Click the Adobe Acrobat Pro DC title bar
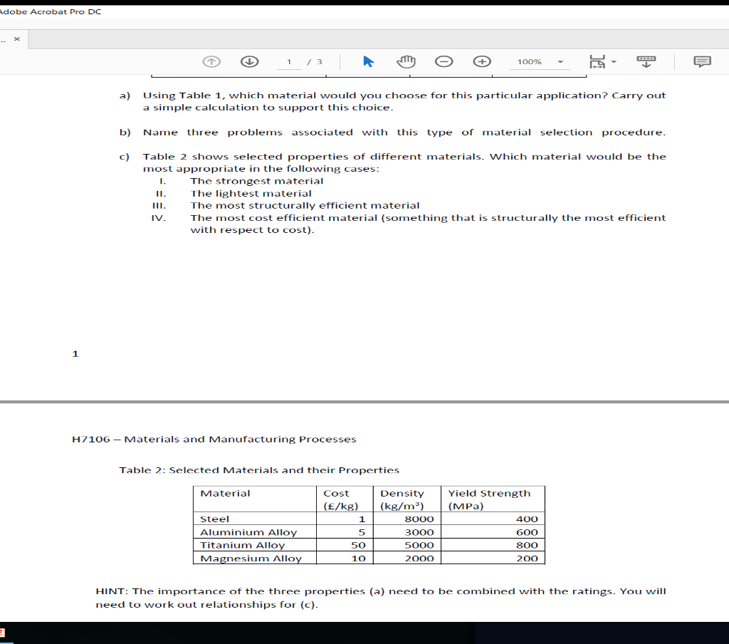Screen dimensions: 729x644 (x=50, y=11)
